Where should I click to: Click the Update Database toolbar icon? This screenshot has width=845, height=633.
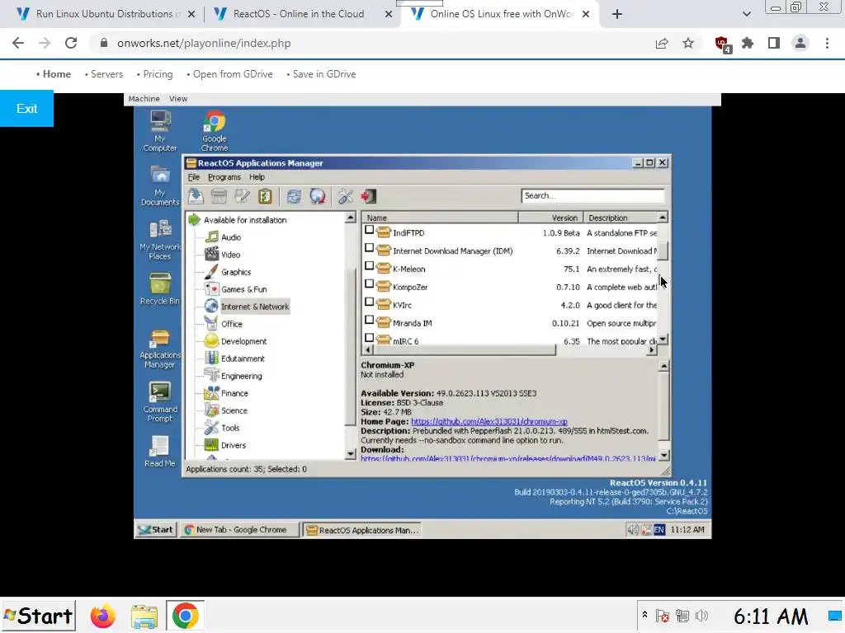tap(318, 196)
